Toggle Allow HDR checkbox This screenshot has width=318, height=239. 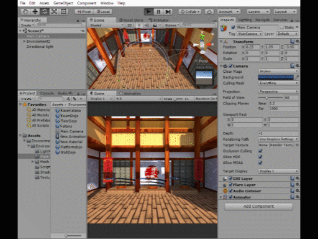click(x=260, y=157)
